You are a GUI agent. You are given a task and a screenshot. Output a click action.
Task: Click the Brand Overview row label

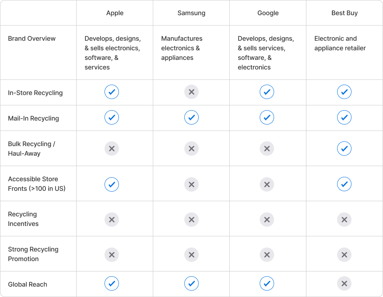tap(32, 38)
